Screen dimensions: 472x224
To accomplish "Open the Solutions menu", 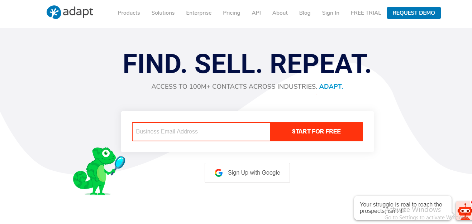I will click(x=163, y=13).
